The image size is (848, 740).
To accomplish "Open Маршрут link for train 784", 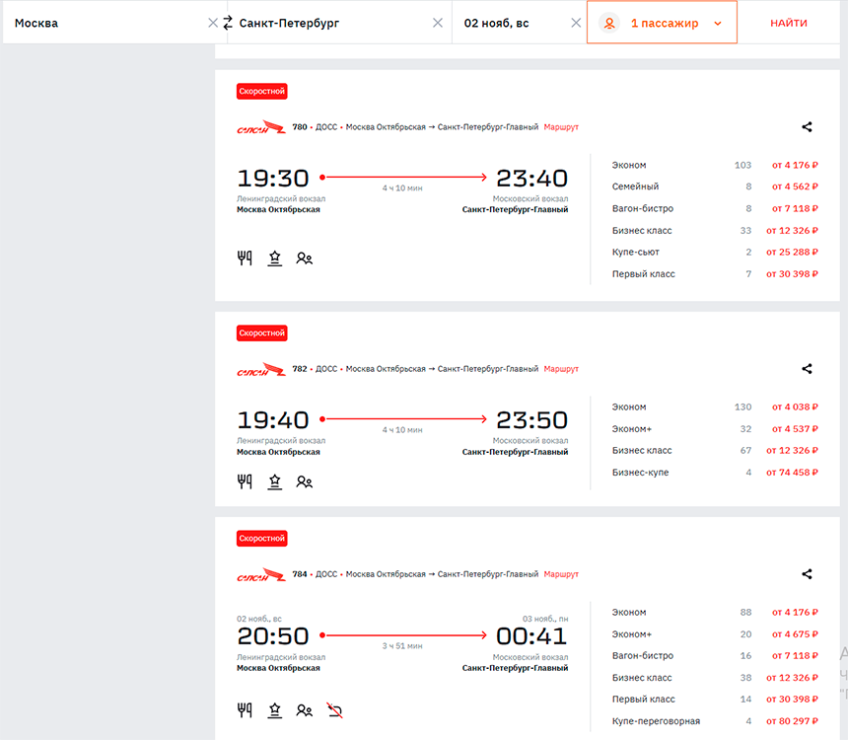I will 561,574.
